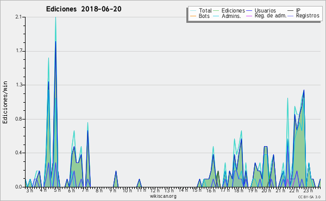Click the '9 h' x-axis label
The width and height of the screenshot is (326, 201).
(x=113, y=190)
